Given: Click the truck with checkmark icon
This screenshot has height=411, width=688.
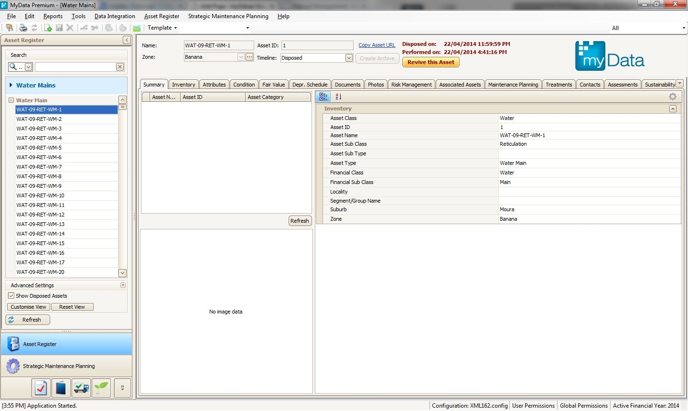Looking at the screenshot, I should pyautogui.click(x=81, y=388).
